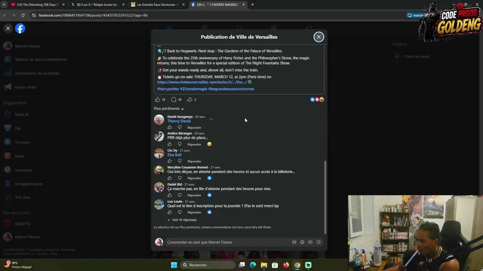
Task: Switch to Les Grandes Eaux Nocturnes tab
Action: pyautogui.click(x=158, y=5)
